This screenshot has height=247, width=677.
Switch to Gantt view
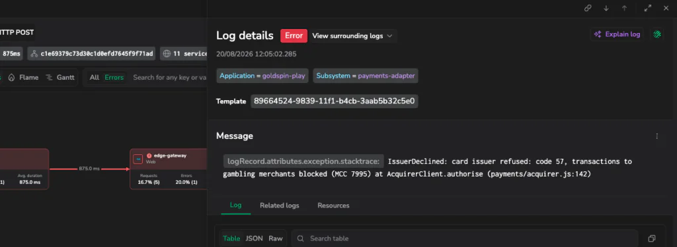60,78
